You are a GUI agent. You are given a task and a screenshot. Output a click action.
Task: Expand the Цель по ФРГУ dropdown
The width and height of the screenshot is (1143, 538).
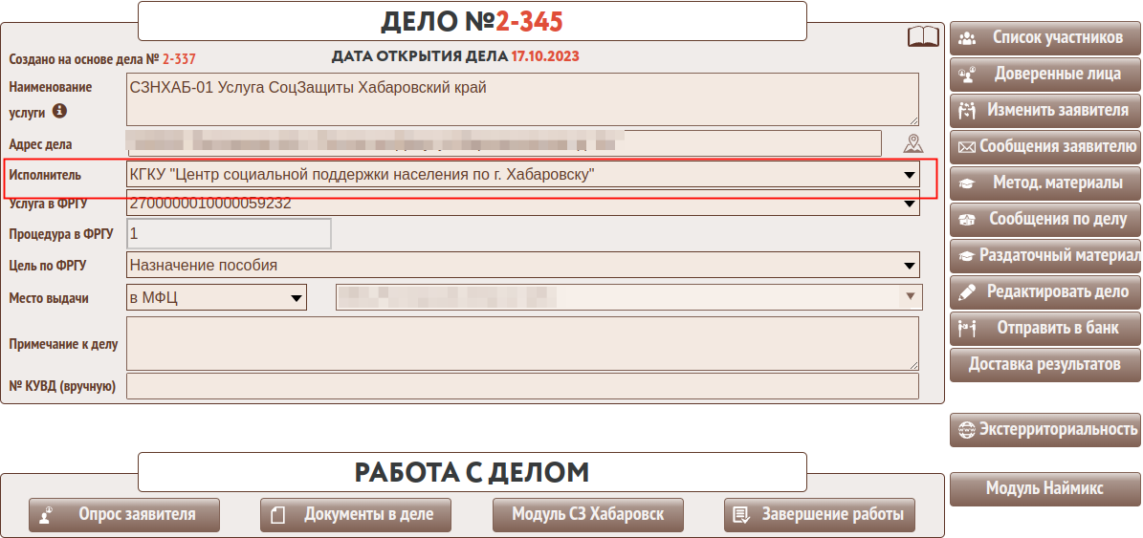click(908, 266)
